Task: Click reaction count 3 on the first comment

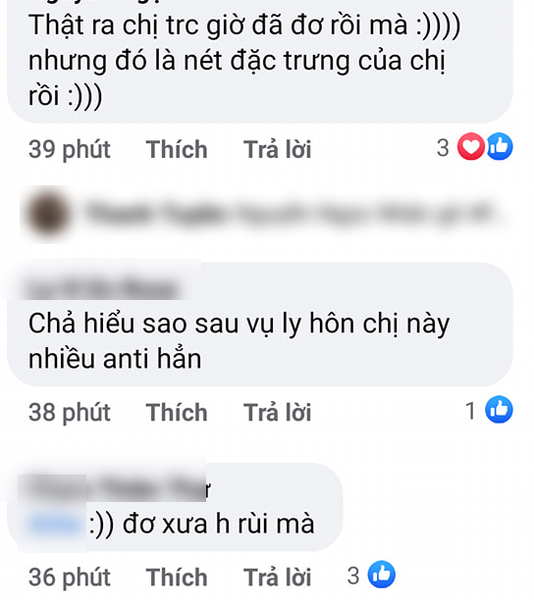Action: [443, 148]
